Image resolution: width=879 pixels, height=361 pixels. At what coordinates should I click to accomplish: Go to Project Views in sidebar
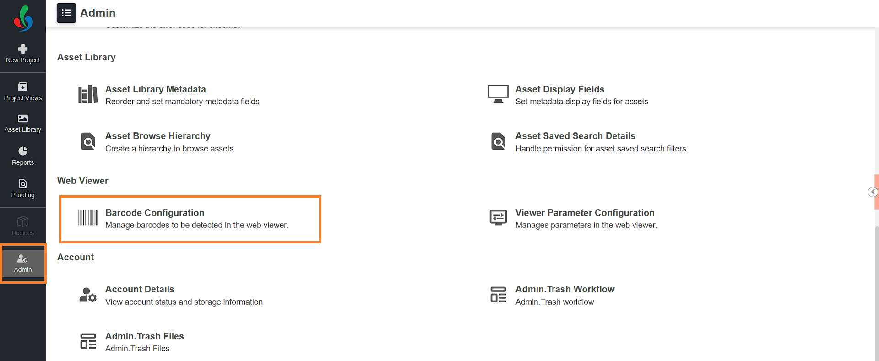(23, 92)
